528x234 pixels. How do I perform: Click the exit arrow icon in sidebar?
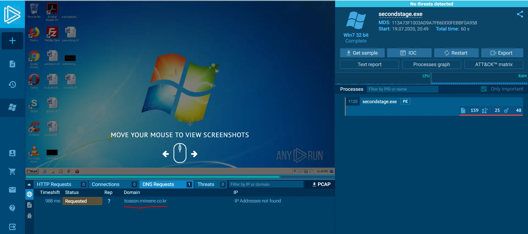pos(12,227)
